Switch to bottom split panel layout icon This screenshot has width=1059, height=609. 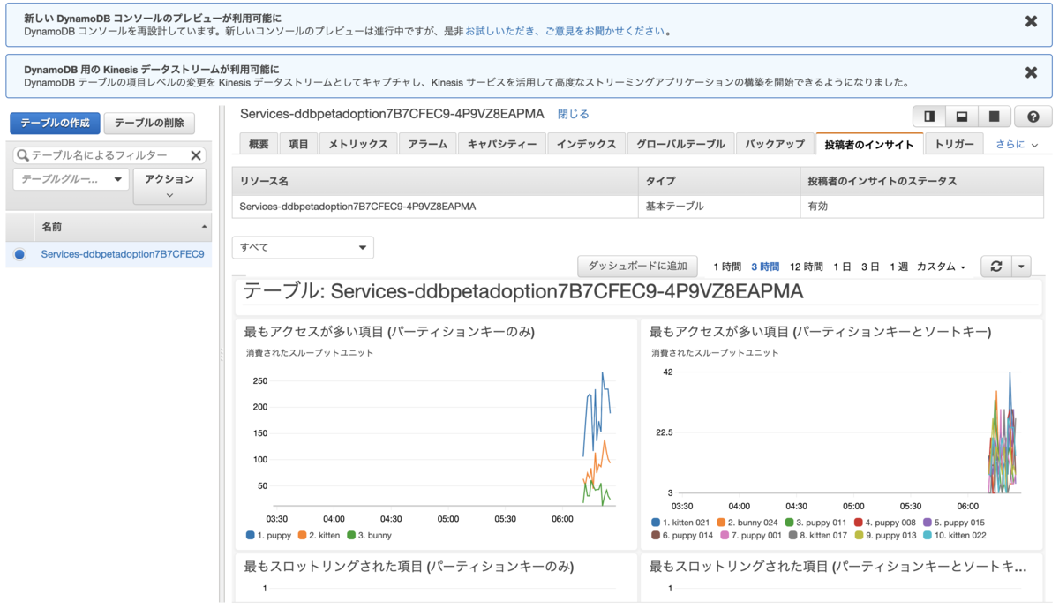click(962, 117)
